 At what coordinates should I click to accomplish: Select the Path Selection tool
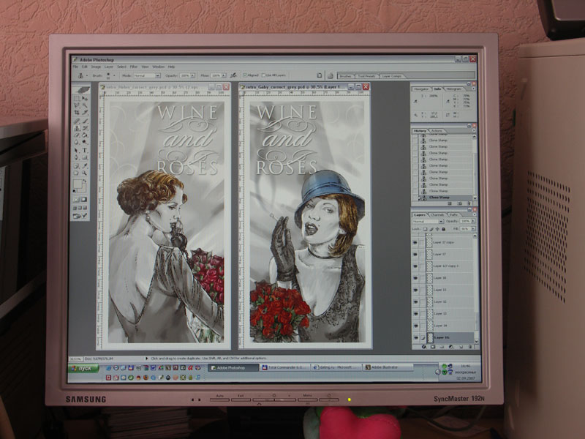pos(77,151)
